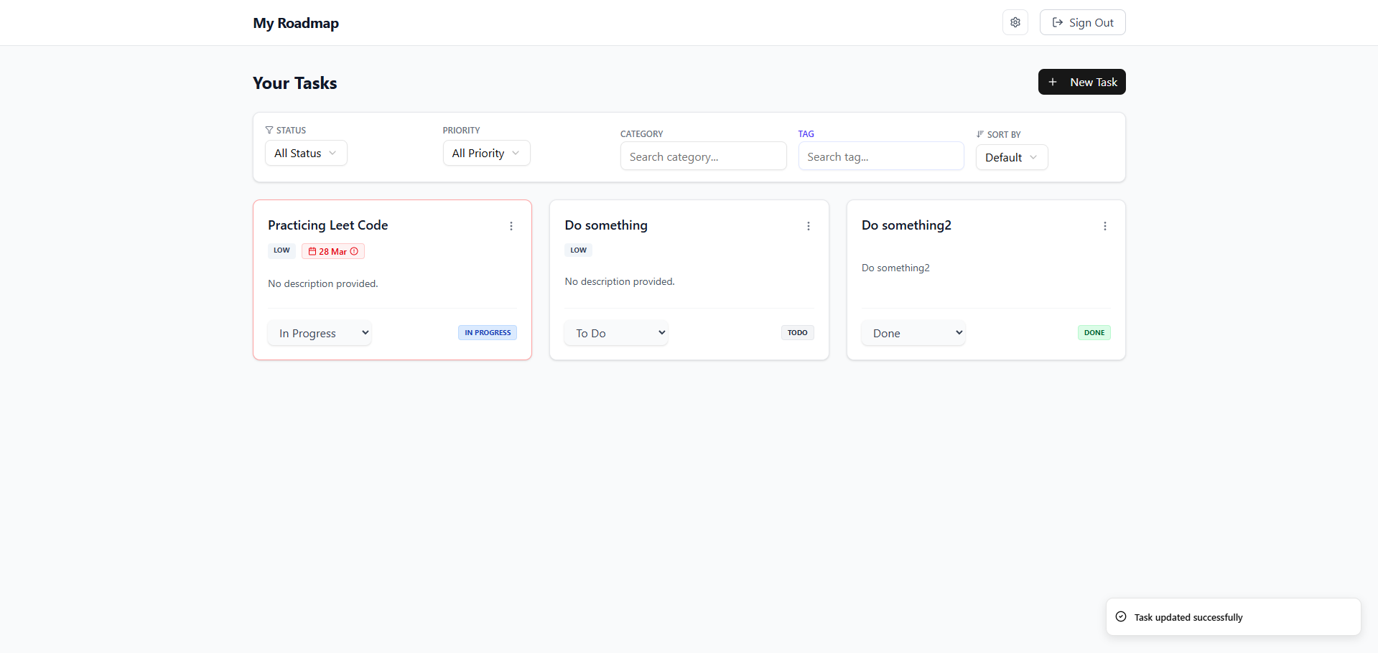This screenshot has height=653, width=1378.
Task: Click the PRIORITY filter label
Action: click(462, 131)
